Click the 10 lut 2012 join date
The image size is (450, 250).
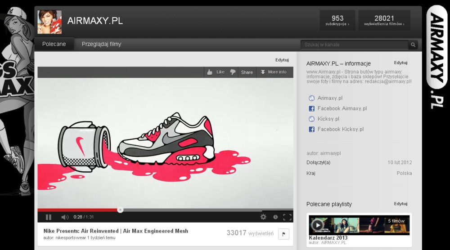click(x=400, y=163)
